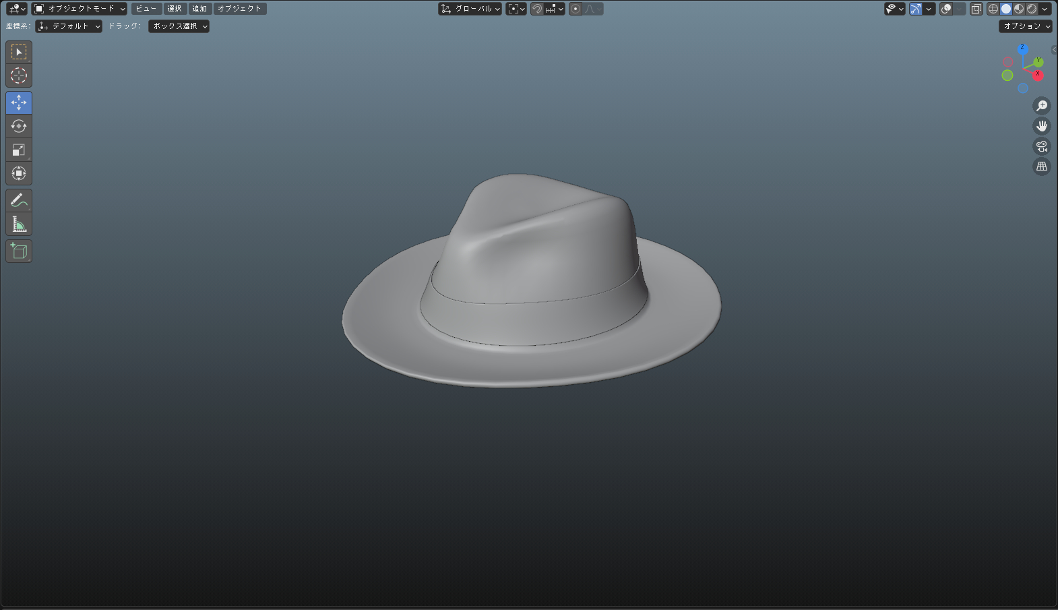Open the ボックス選択 drag dropdown
Viewport: 1058px width, 610px height.
point(179,26)
